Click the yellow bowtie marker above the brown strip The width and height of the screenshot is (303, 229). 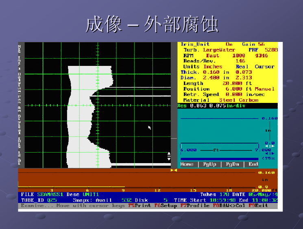pos(174,170)
